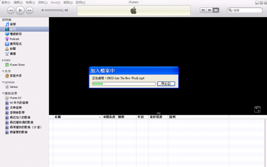The height and width of the screenshot is (167, 267).
Task: Collapse the GENIUS sidebar section
Action: tap(3, 82)
